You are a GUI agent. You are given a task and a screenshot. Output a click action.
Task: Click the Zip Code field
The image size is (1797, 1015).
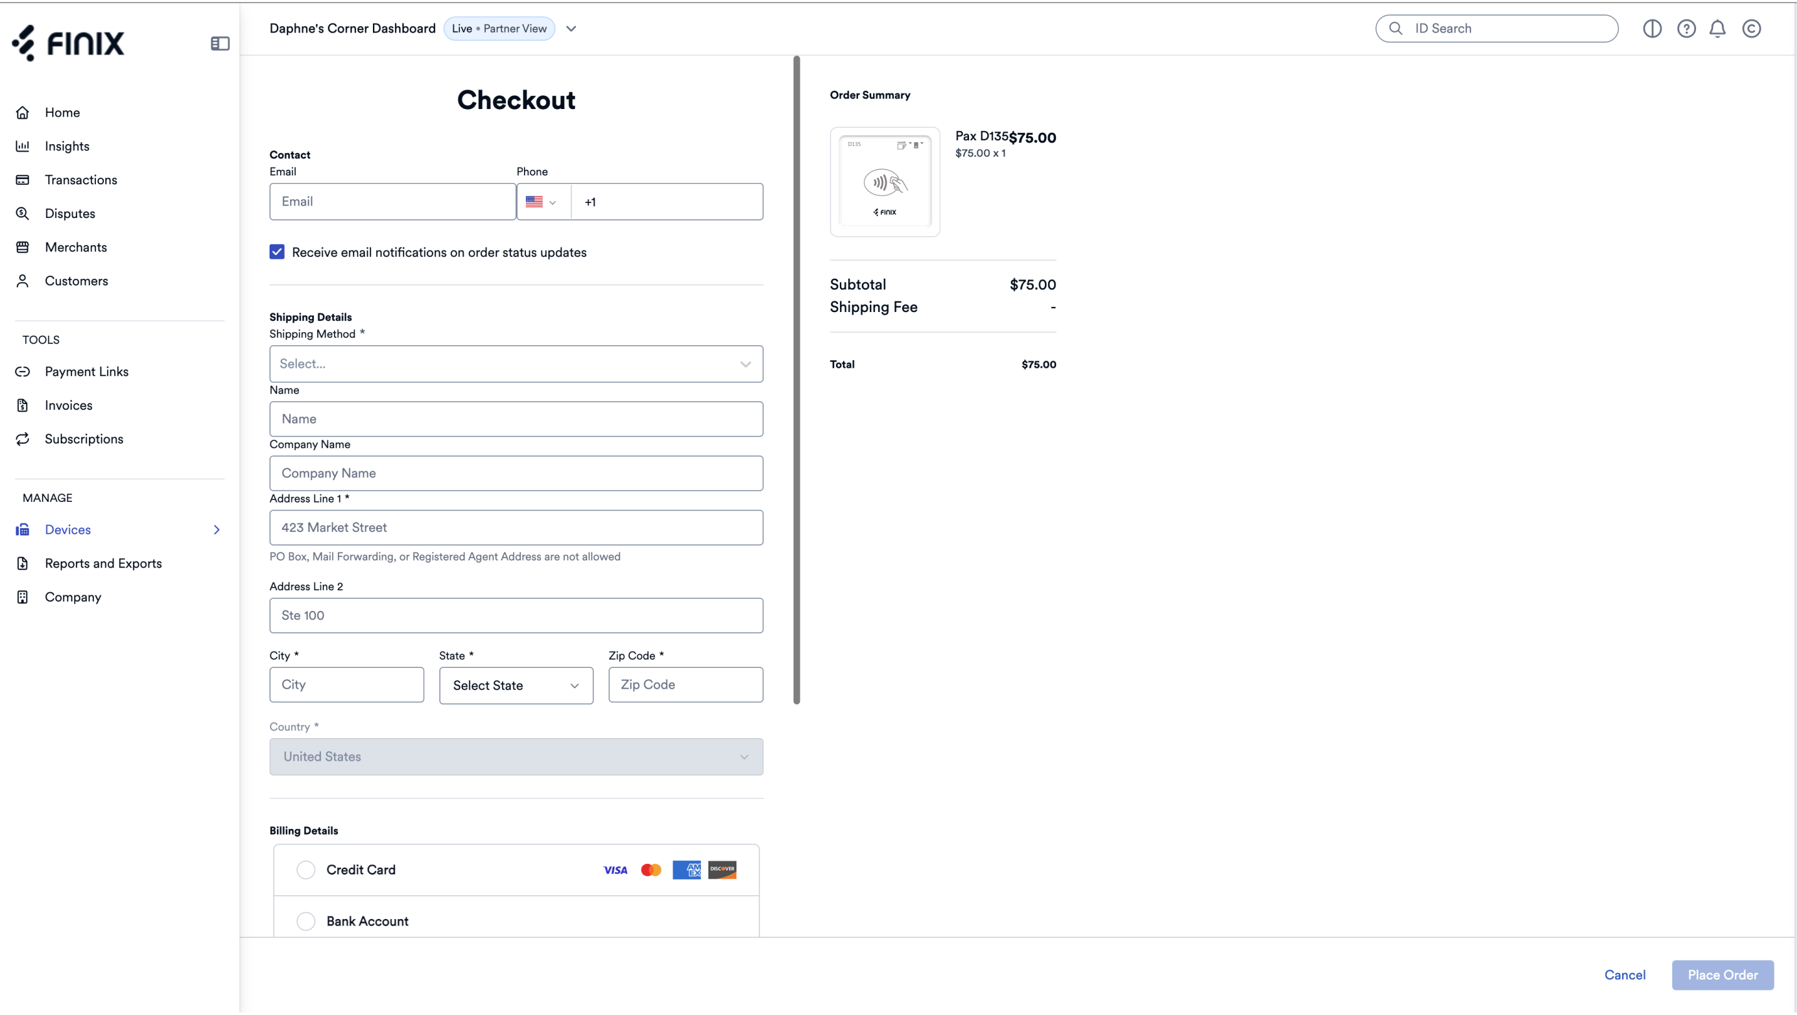point(686,685)
